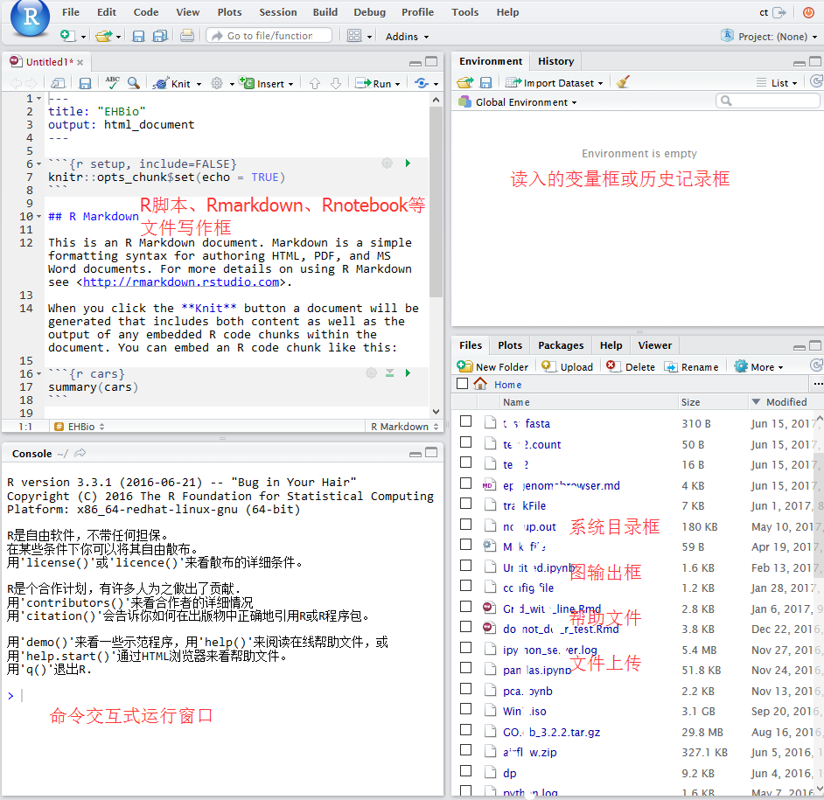
Task: Click the editor vertical scrollbar
Action: point(436,202)
